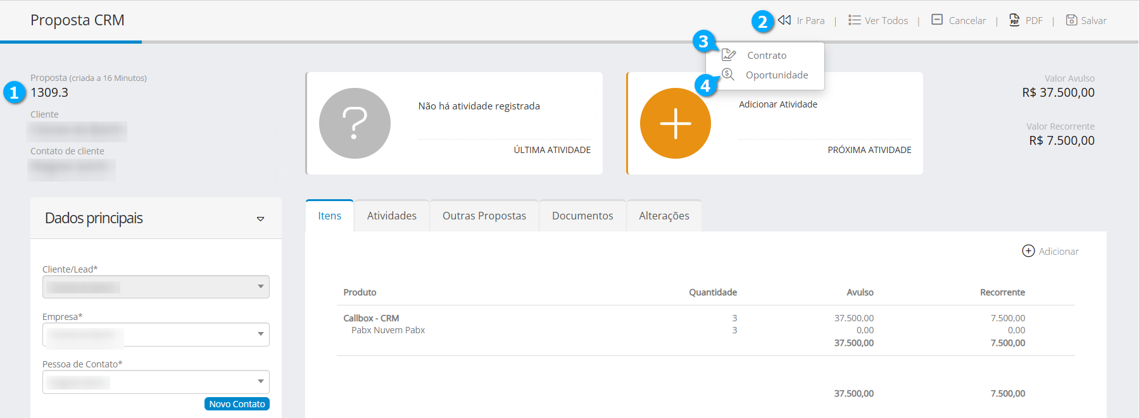Click the Cancelar icon in toolbar

pyautogui.click(x=937, y=20)
